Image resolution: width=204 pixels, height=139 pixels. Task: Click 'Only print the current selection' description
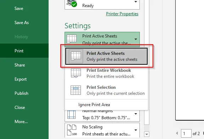tap(116, 93)
